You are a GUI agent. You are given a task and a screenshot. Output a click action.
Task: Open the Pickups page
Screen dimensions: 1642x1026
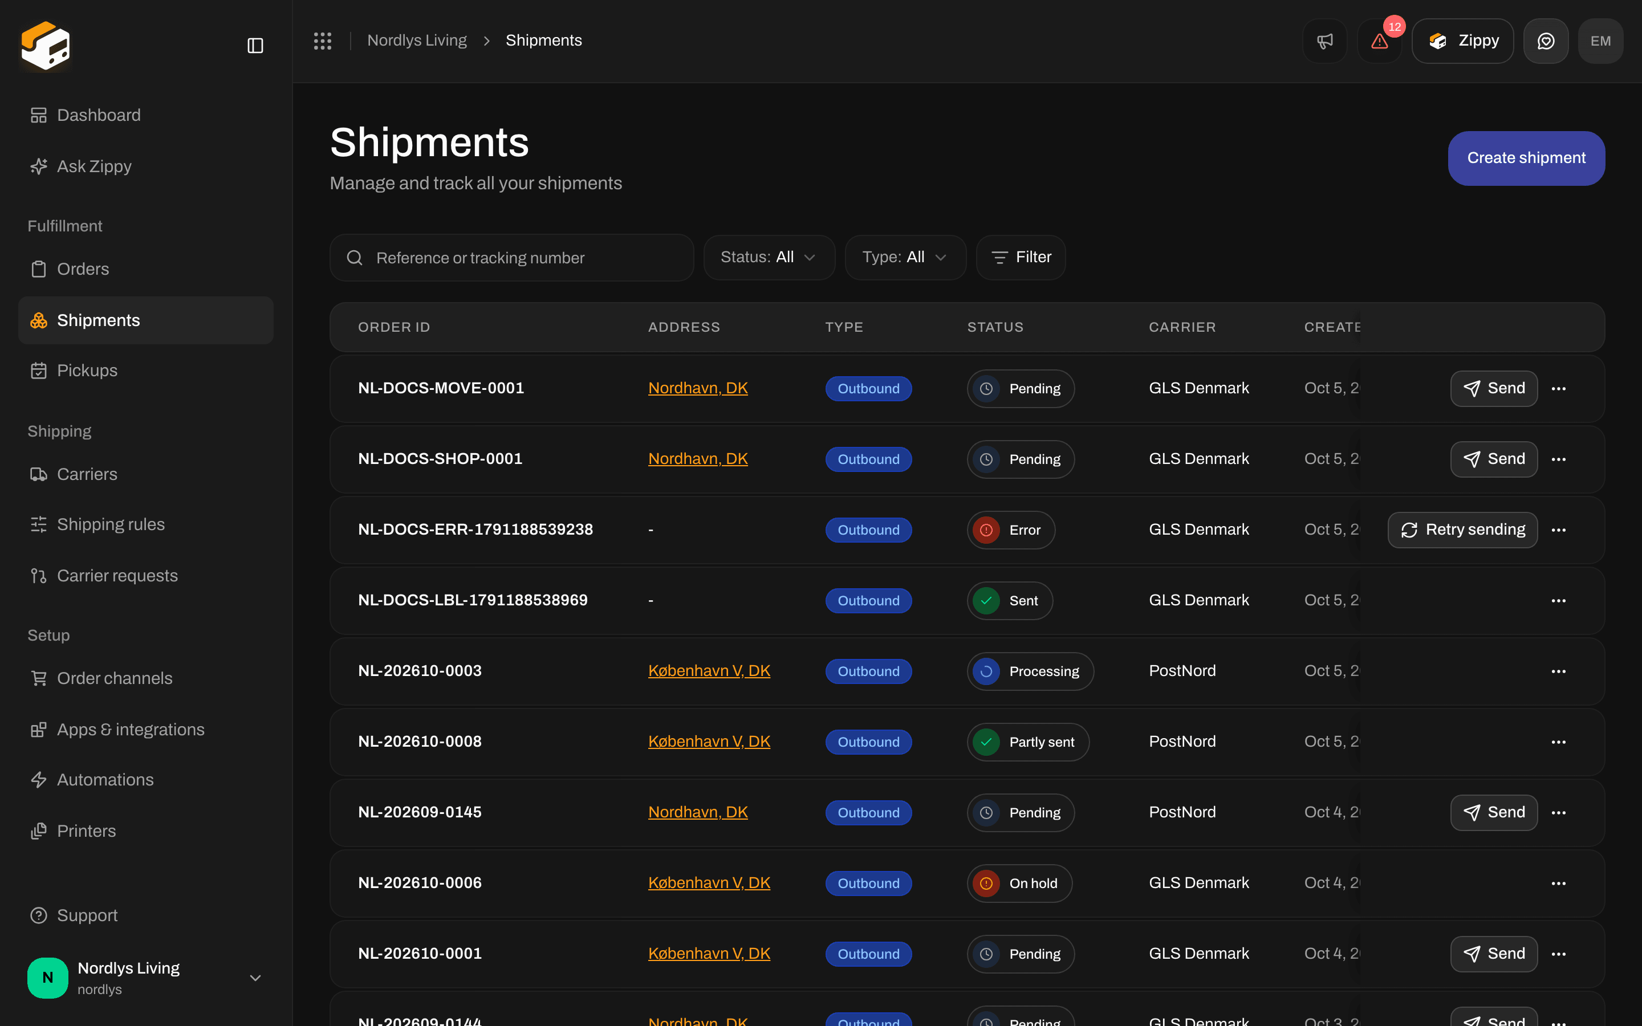tap(146, 370)
